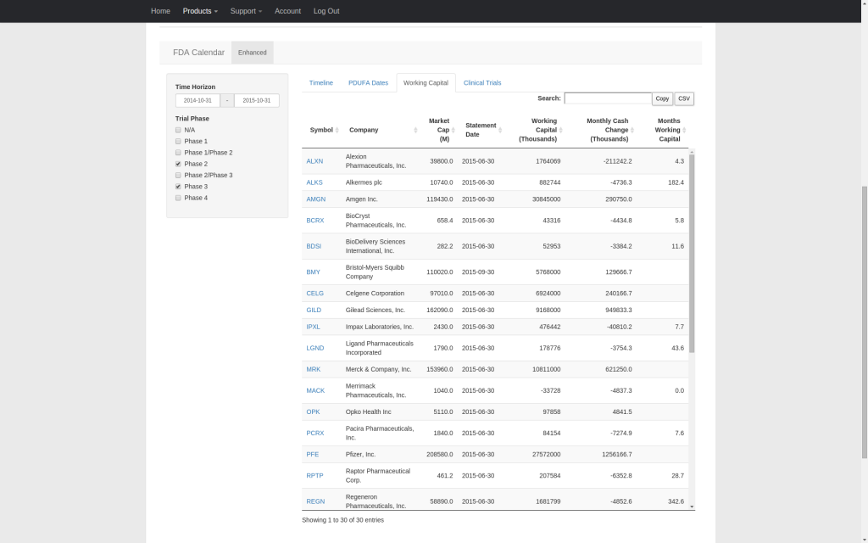The width and height of the screenshot is (868, 543).
Task: Click the PFE ticker link
Action: pos(313,455)
